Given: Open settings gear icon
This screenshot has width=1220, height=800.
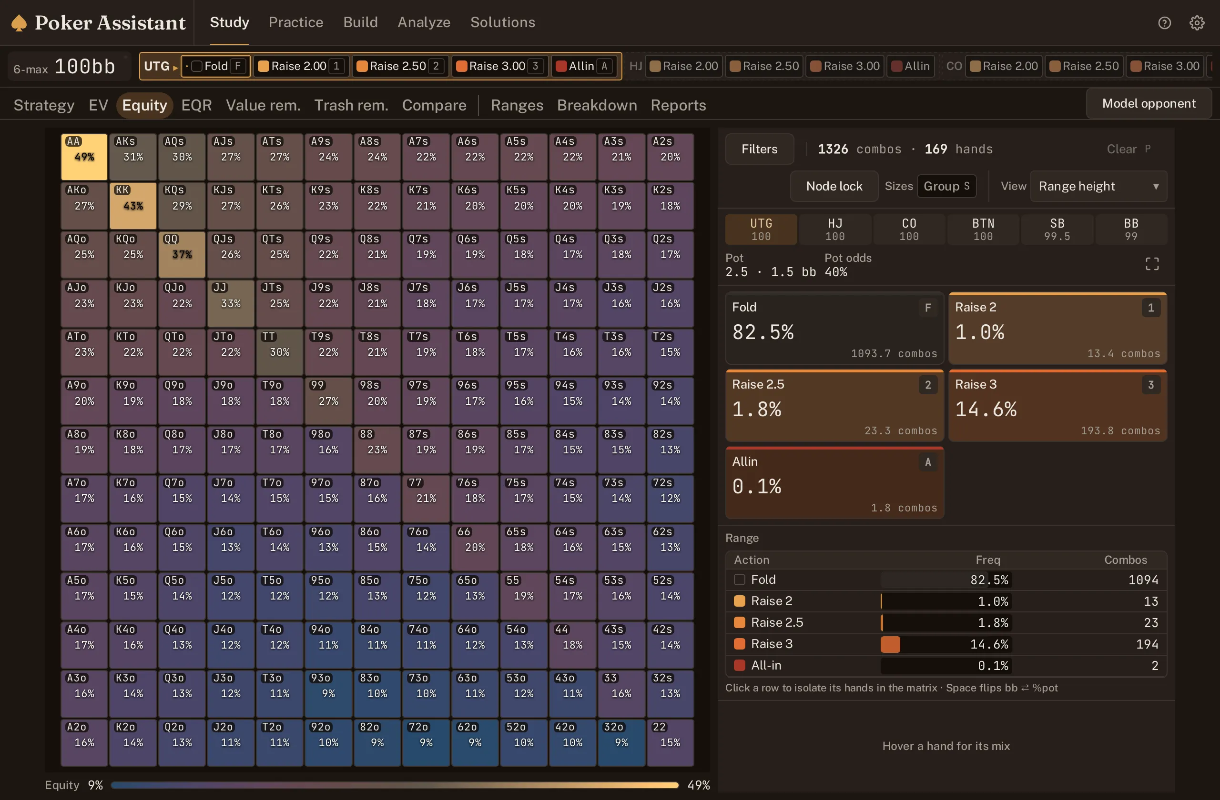Looking at the screenshot, I should click(1197, 22).
